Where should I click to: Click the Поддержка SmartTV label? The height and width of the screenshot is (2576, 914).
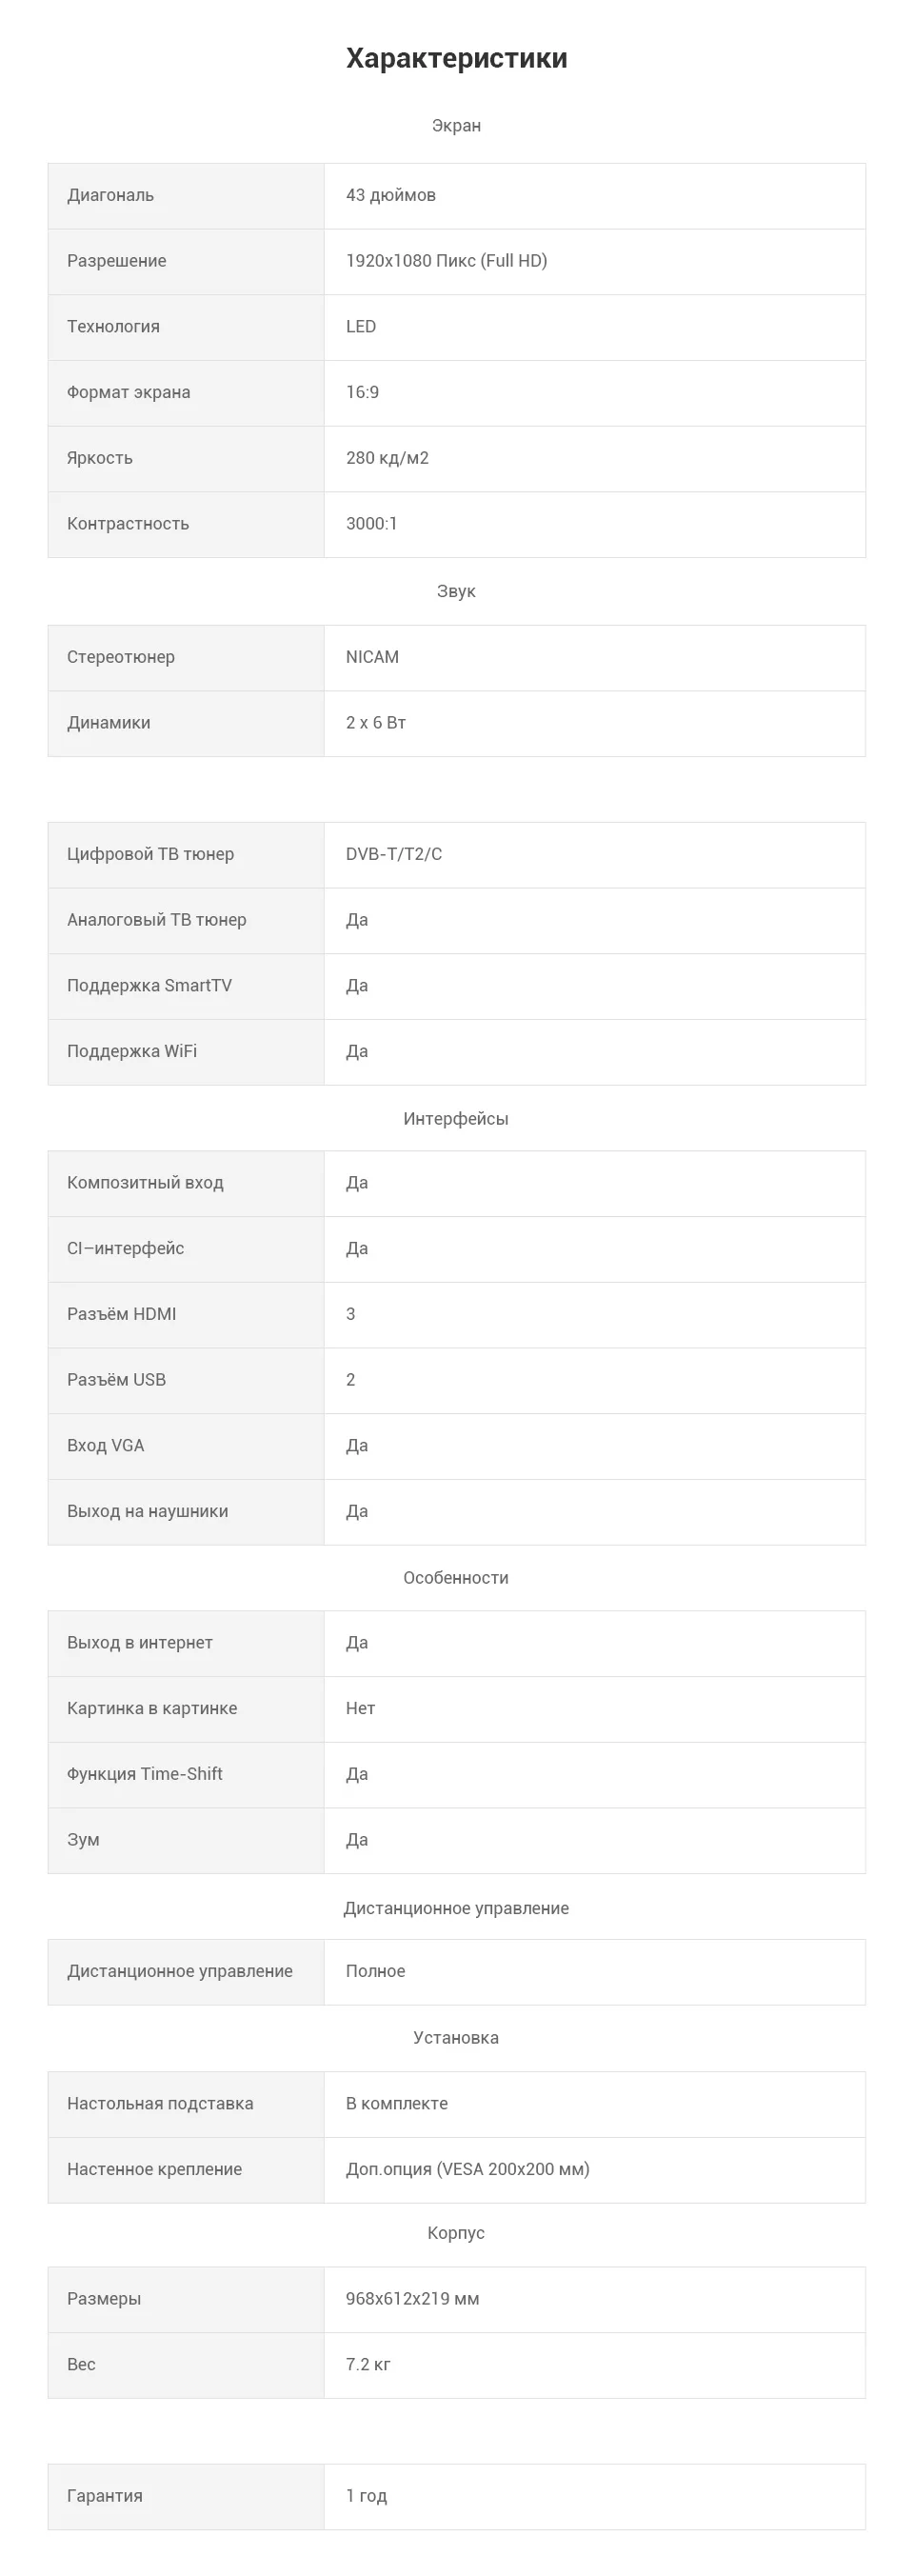tap(149, 986)
